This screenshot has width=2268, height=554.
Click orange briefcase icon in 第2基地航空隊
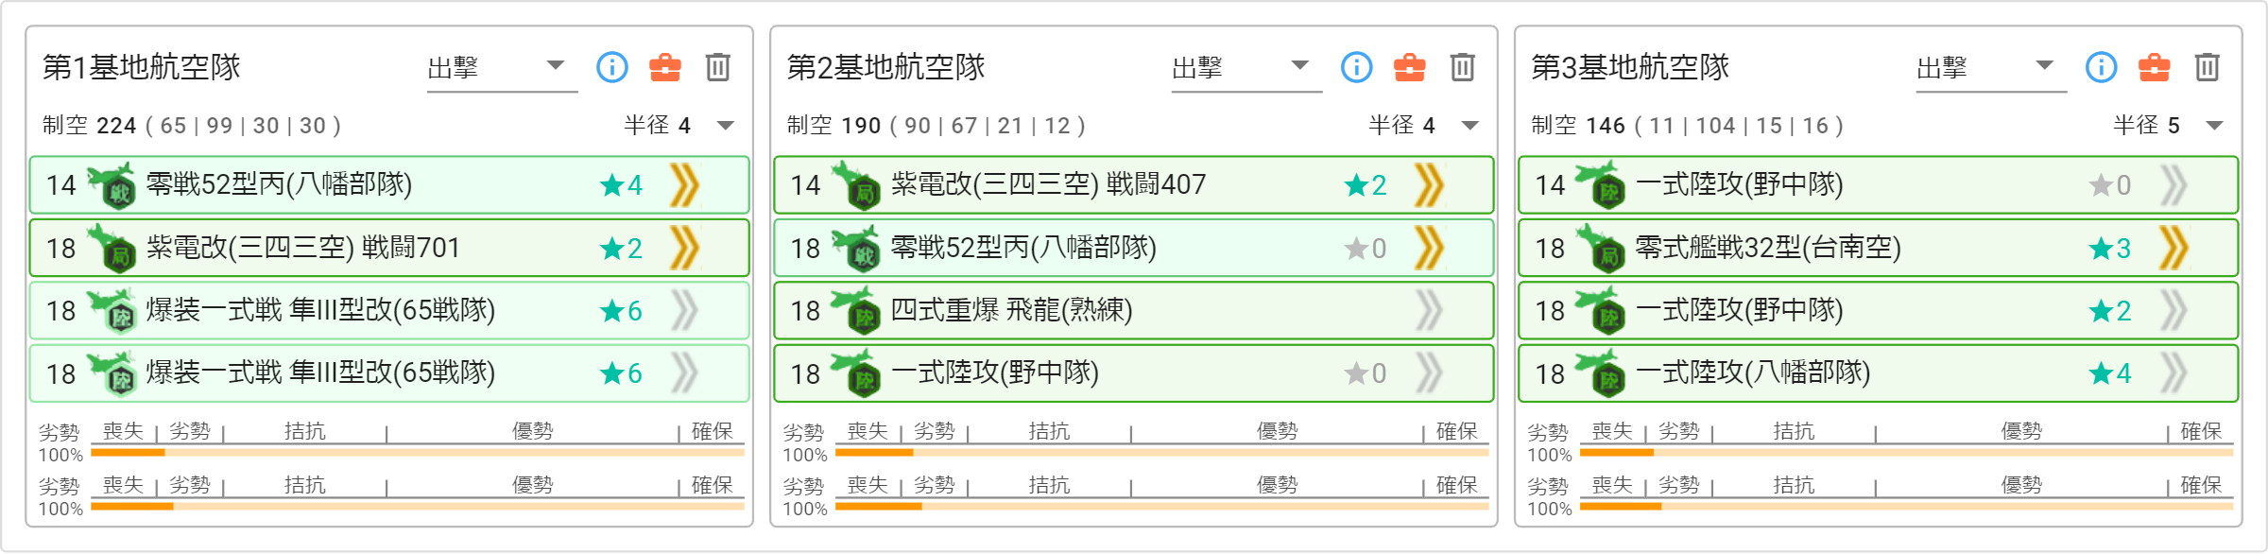1410,67
